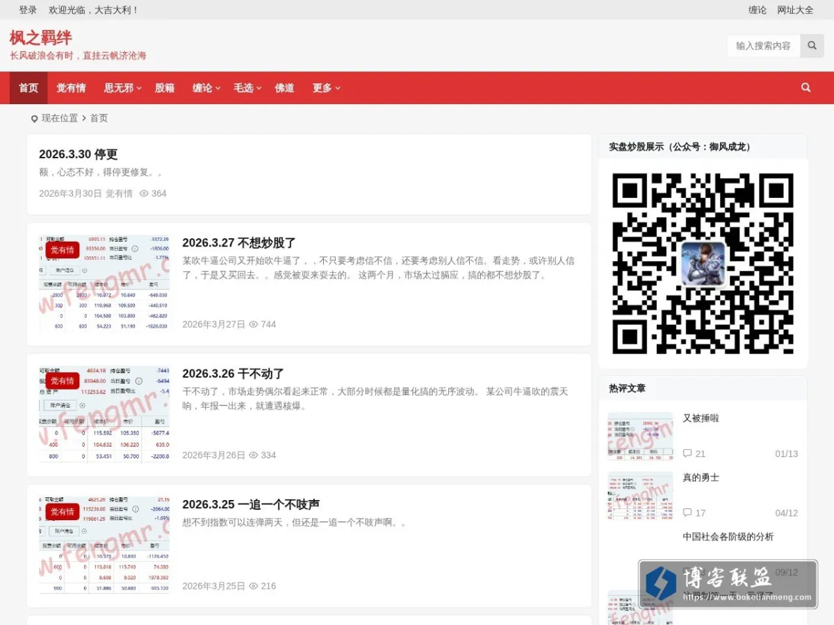Click date text 2026年3月30日

pos(70,194)
